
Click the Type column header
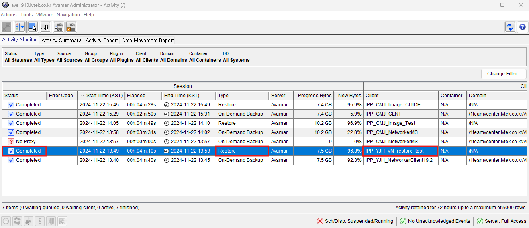click(242, 96)
